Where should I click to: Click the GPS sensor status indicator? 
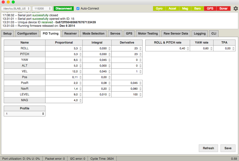210,9
